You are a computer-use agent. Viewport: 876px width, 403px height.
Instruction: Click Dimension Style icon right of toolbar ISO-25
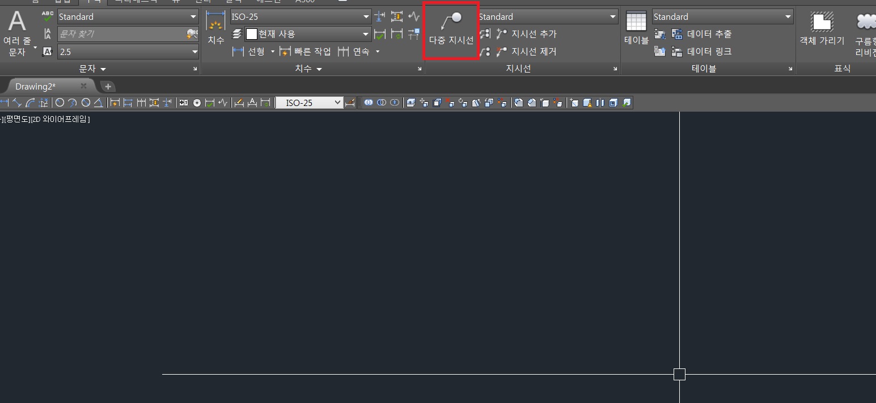[350, 103]
